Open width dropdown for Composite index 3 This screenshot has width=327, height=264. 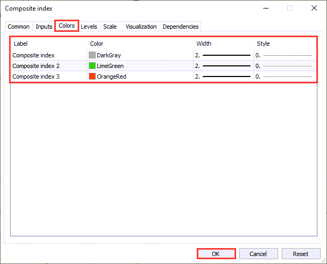[x=223, y=76]
